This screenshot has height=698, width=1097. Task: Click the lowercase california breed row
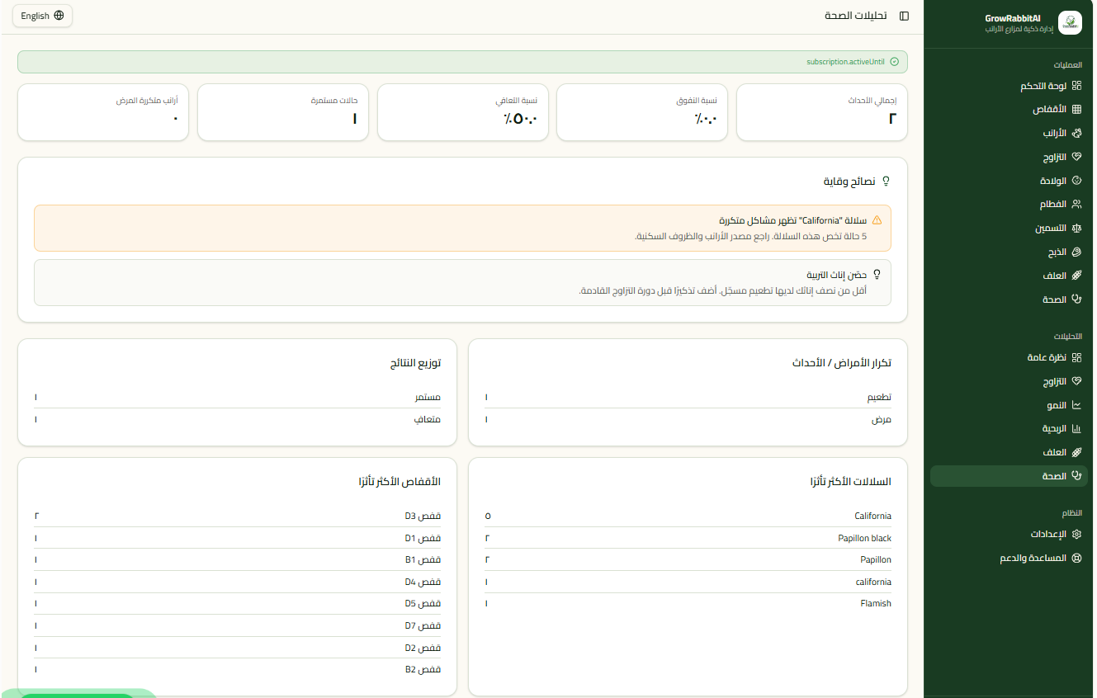click(688, 582)
